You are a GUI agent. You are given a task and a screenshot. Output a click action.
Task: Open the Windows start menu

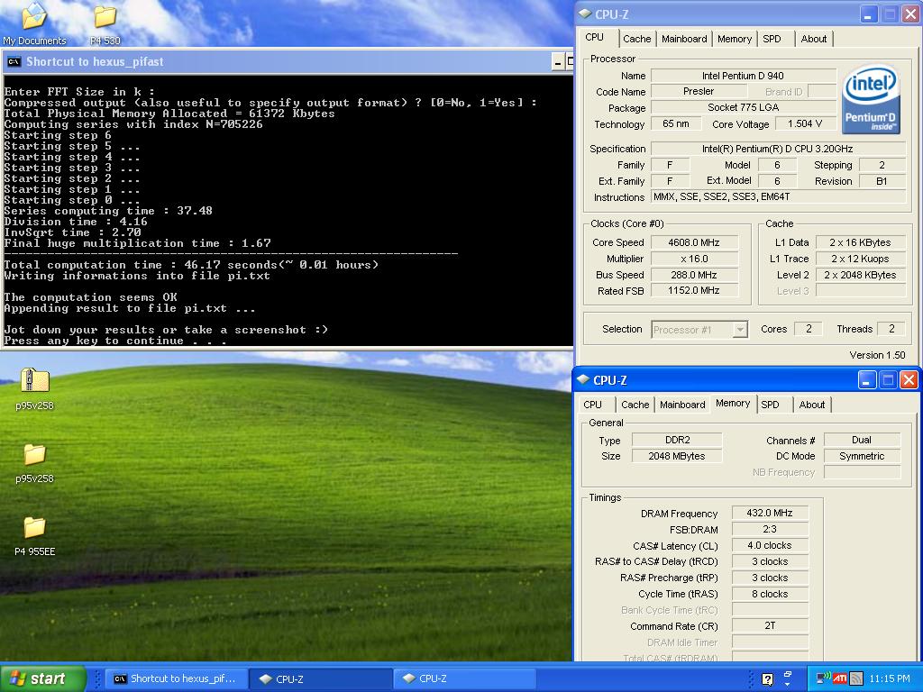coord(42,678)
